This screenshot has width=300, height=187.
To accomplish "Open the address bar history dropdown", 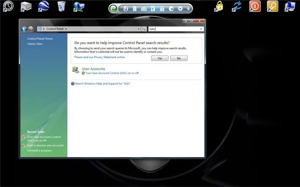I will pos(139,29).
